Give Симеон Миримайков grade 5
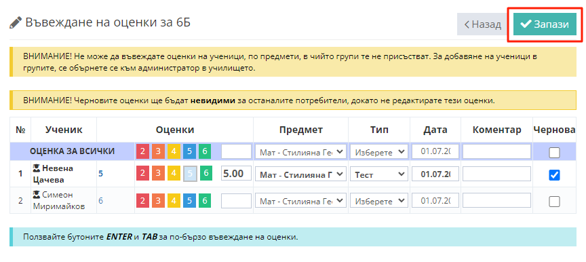 coord(189,201)
